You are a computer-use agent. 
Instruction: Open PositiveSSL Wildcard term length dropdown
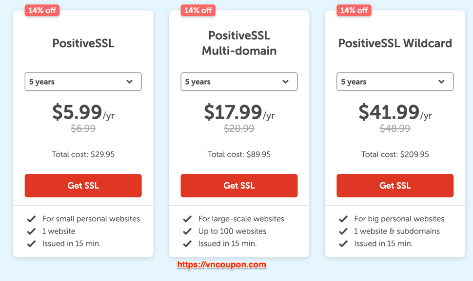coord(395,82)
